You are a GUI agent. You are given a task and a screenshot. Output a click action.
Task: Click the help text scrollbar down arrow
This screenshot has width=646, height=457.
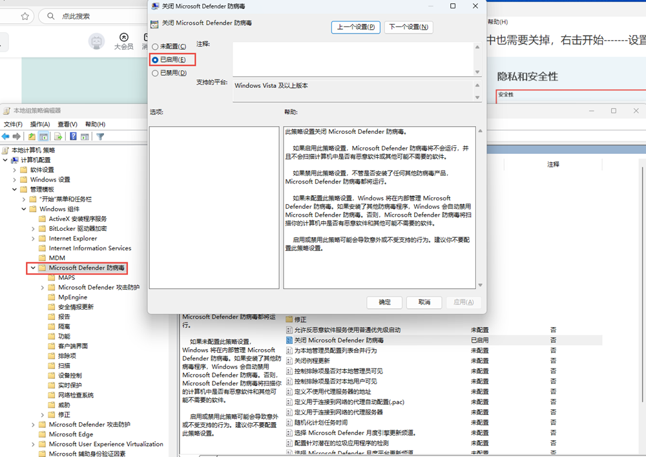tap(480, 285)
